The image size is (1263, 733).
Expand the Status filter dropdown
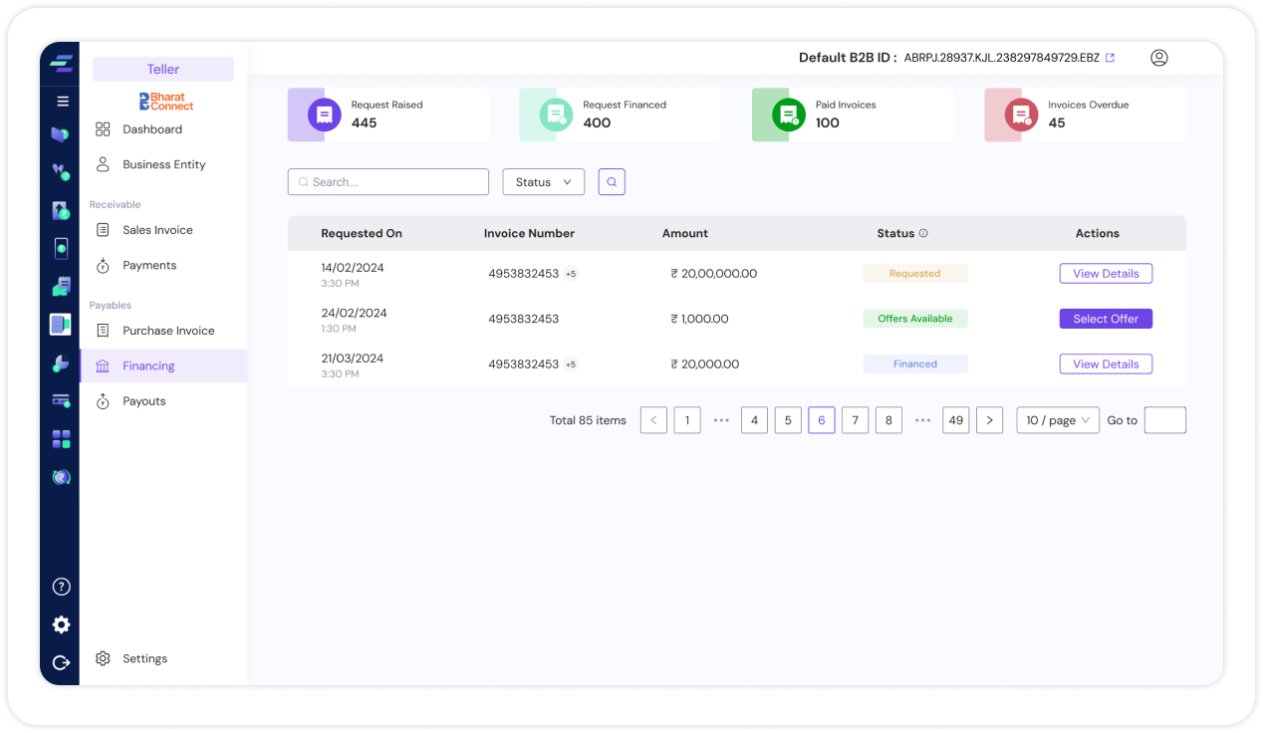543,182
